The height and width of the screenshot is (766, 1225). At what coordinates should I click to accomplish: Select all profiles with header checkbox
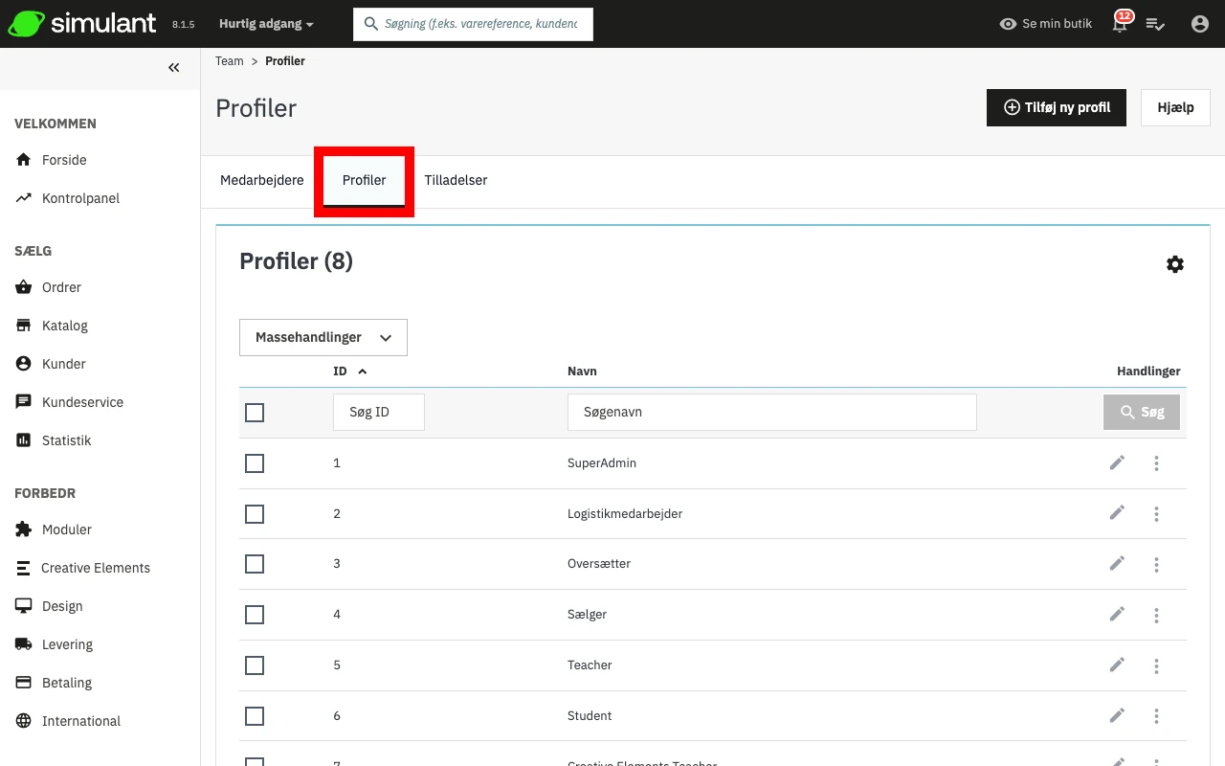click(x=255, y=413)
